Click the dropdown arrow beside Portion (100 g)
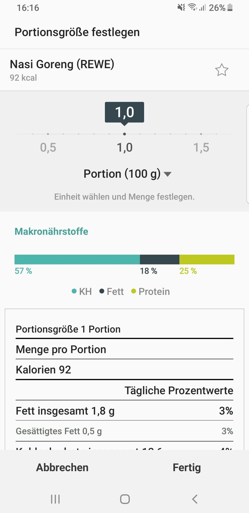The image size is (249, 513). coord(167,174)
